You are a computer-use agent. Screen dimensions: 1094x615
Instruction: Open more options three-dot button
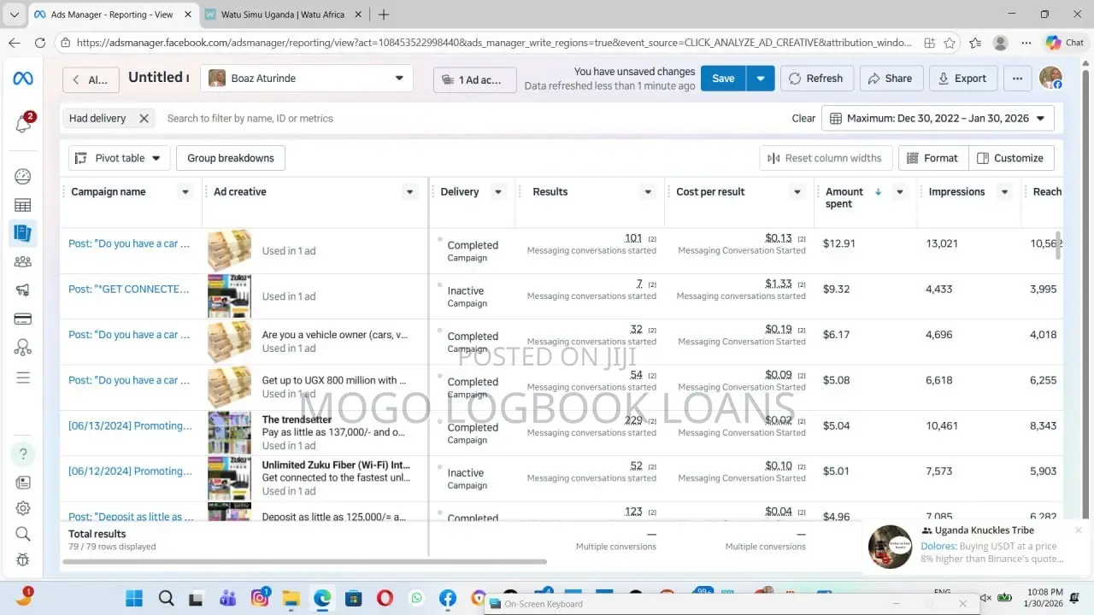1017,79
